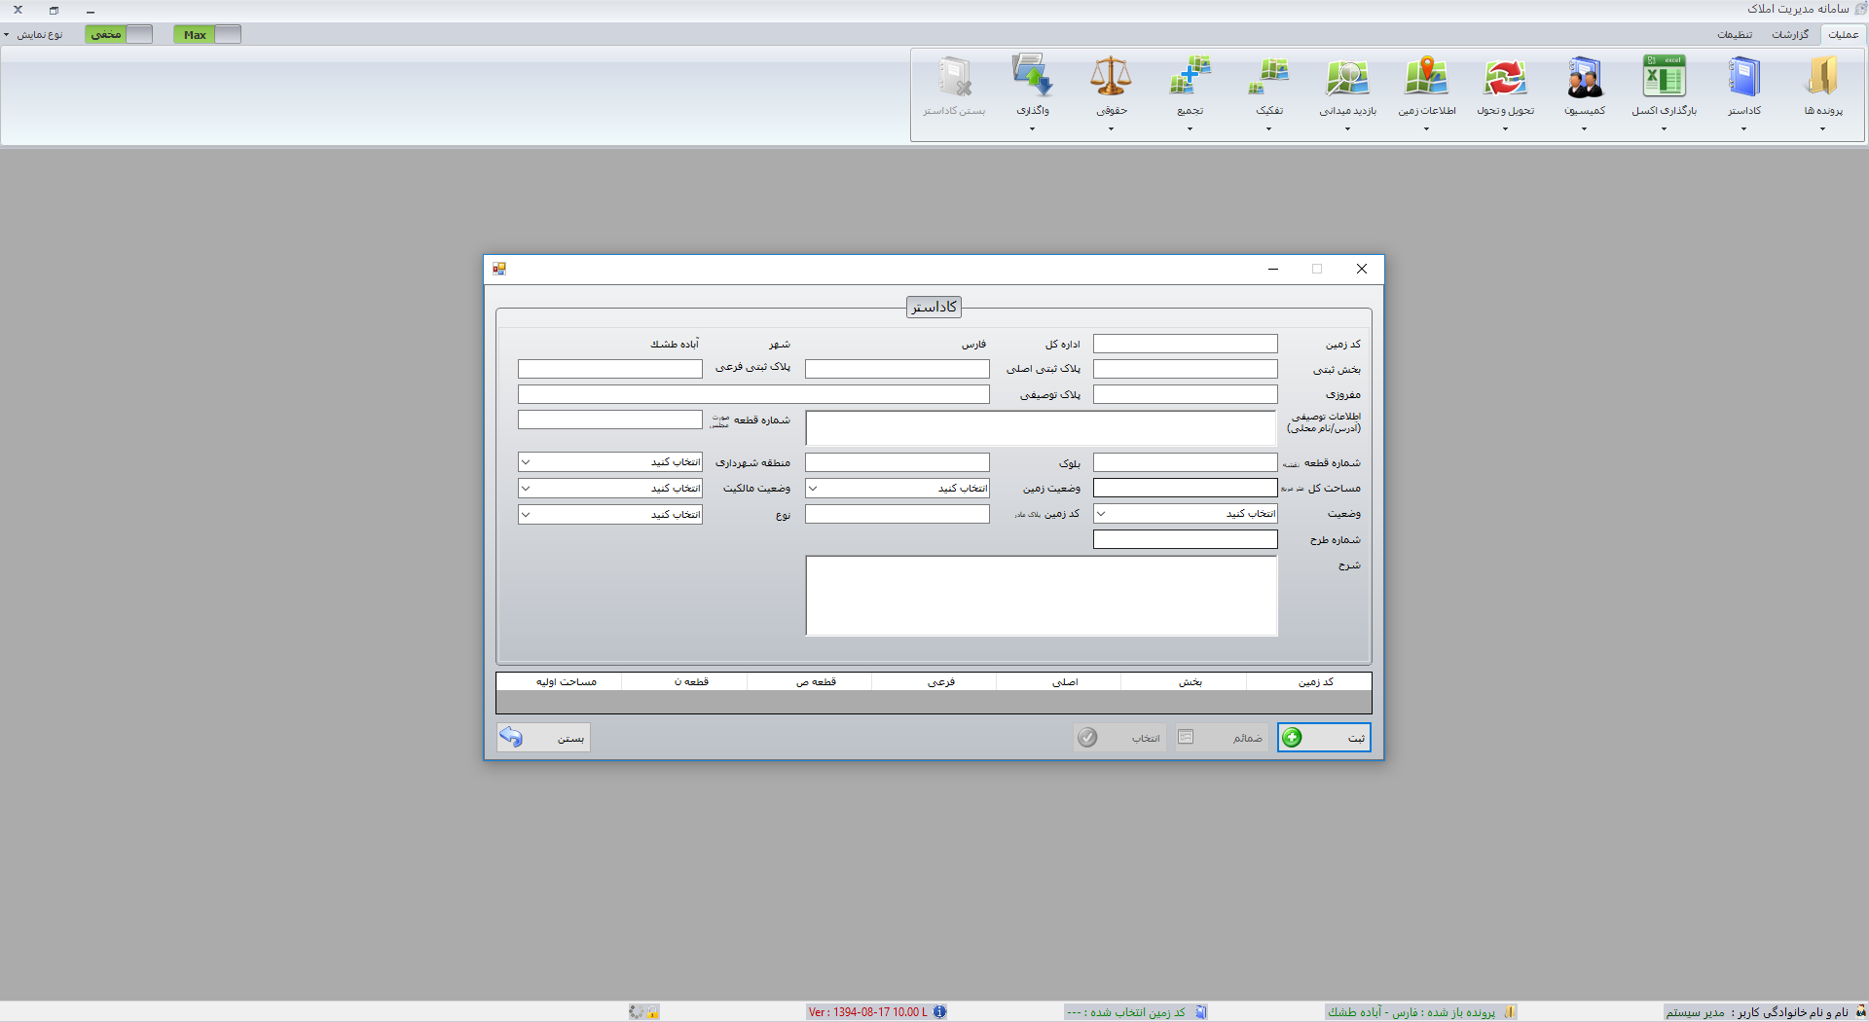This screenshot has height=1022, width=1869.
Task: Open the بارگذاری اکسل Excel upload tool
Action: point(1664,92)
